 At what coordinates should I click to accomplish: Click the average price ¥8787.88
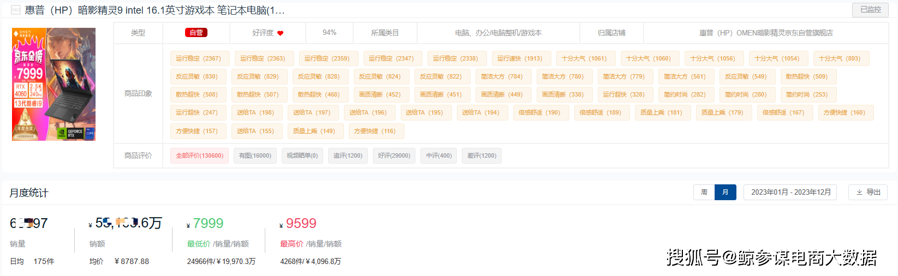coord(132,261)
